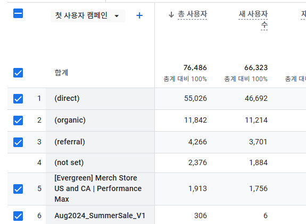The width and height of the screenshot is (306, 224).
Task: Sort by the 총 사용자 column header
Action: [x=192, y=14]
